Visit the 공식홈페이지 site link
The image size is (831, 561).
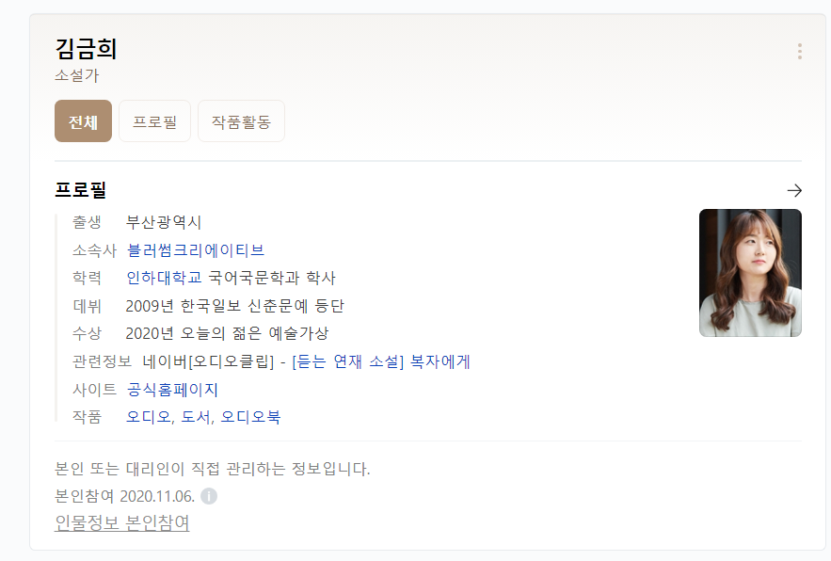tap(172, 390)
